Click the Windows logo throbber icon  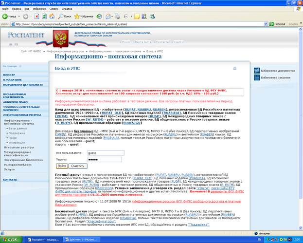coord(299,9)
